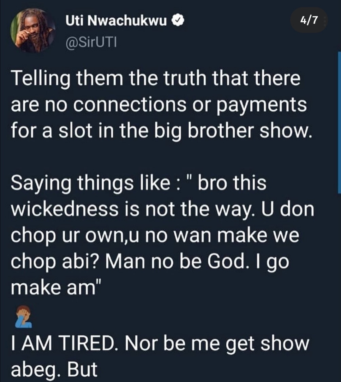
Task: Click the line "chop ur own,u no wan make we"
Action: (x=155, y=235)
